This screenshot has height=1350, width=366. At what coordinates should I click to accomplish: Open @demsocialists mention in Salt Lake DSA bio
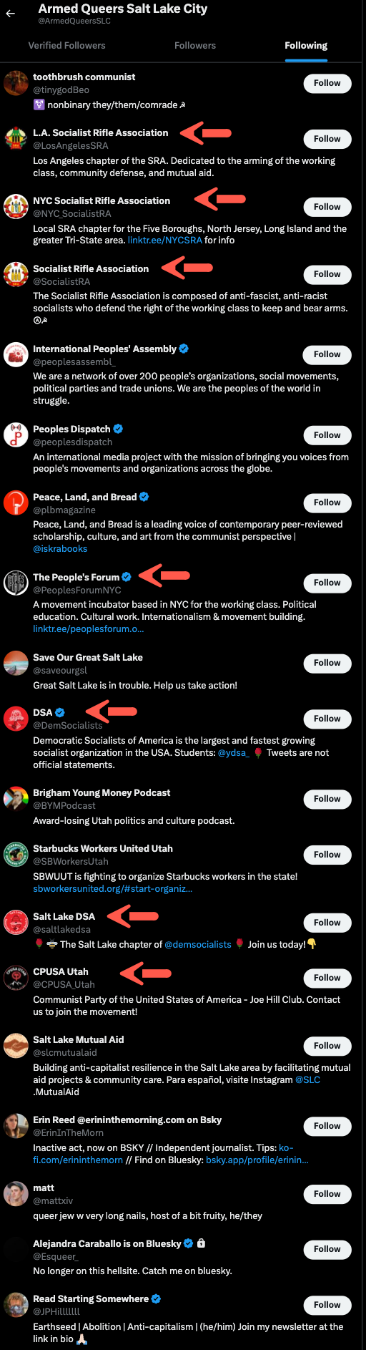pos(198,945)
